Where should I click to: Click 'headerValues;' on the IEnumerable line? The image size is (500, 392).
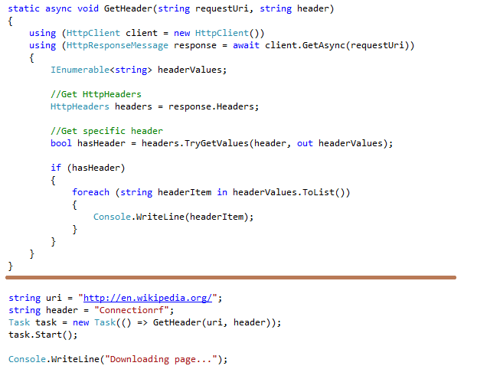click(x=192, y=70)
